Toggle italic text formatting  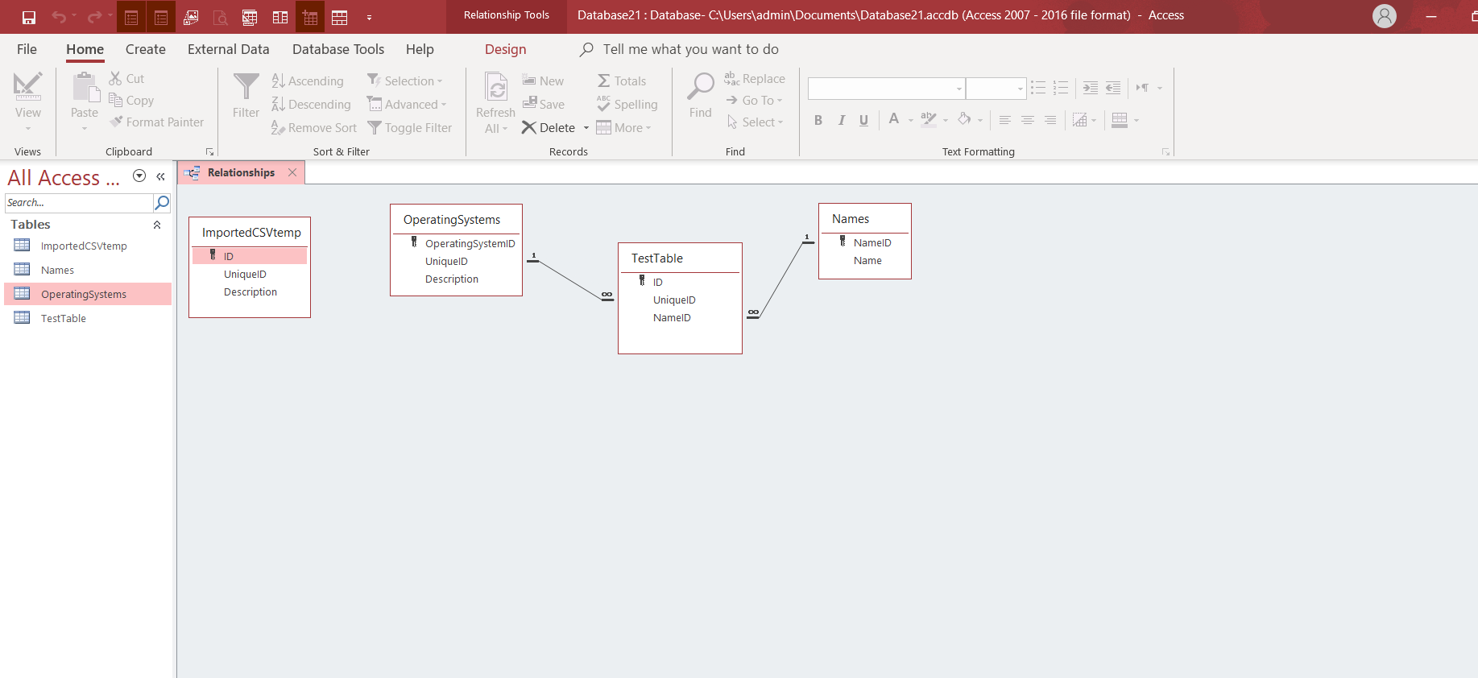pos(841,120)
